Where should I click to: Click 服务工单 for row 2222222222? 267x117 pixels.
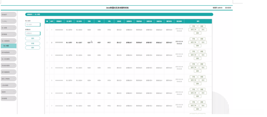pyautogui.click(x=193, y=105)
